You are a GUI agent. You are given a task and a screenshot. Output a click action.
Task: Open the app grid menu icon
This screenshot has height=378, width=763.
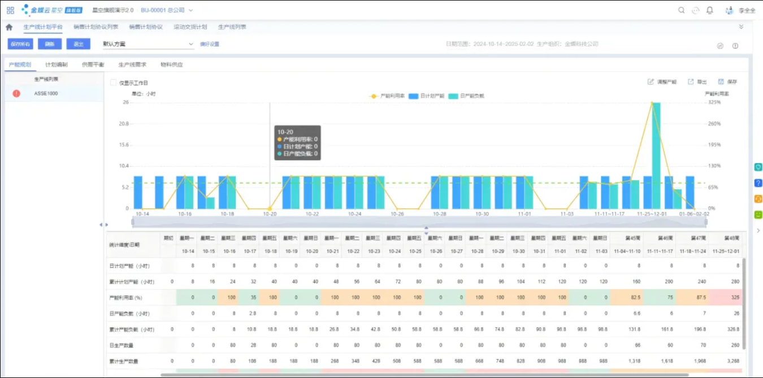[10, 10]
